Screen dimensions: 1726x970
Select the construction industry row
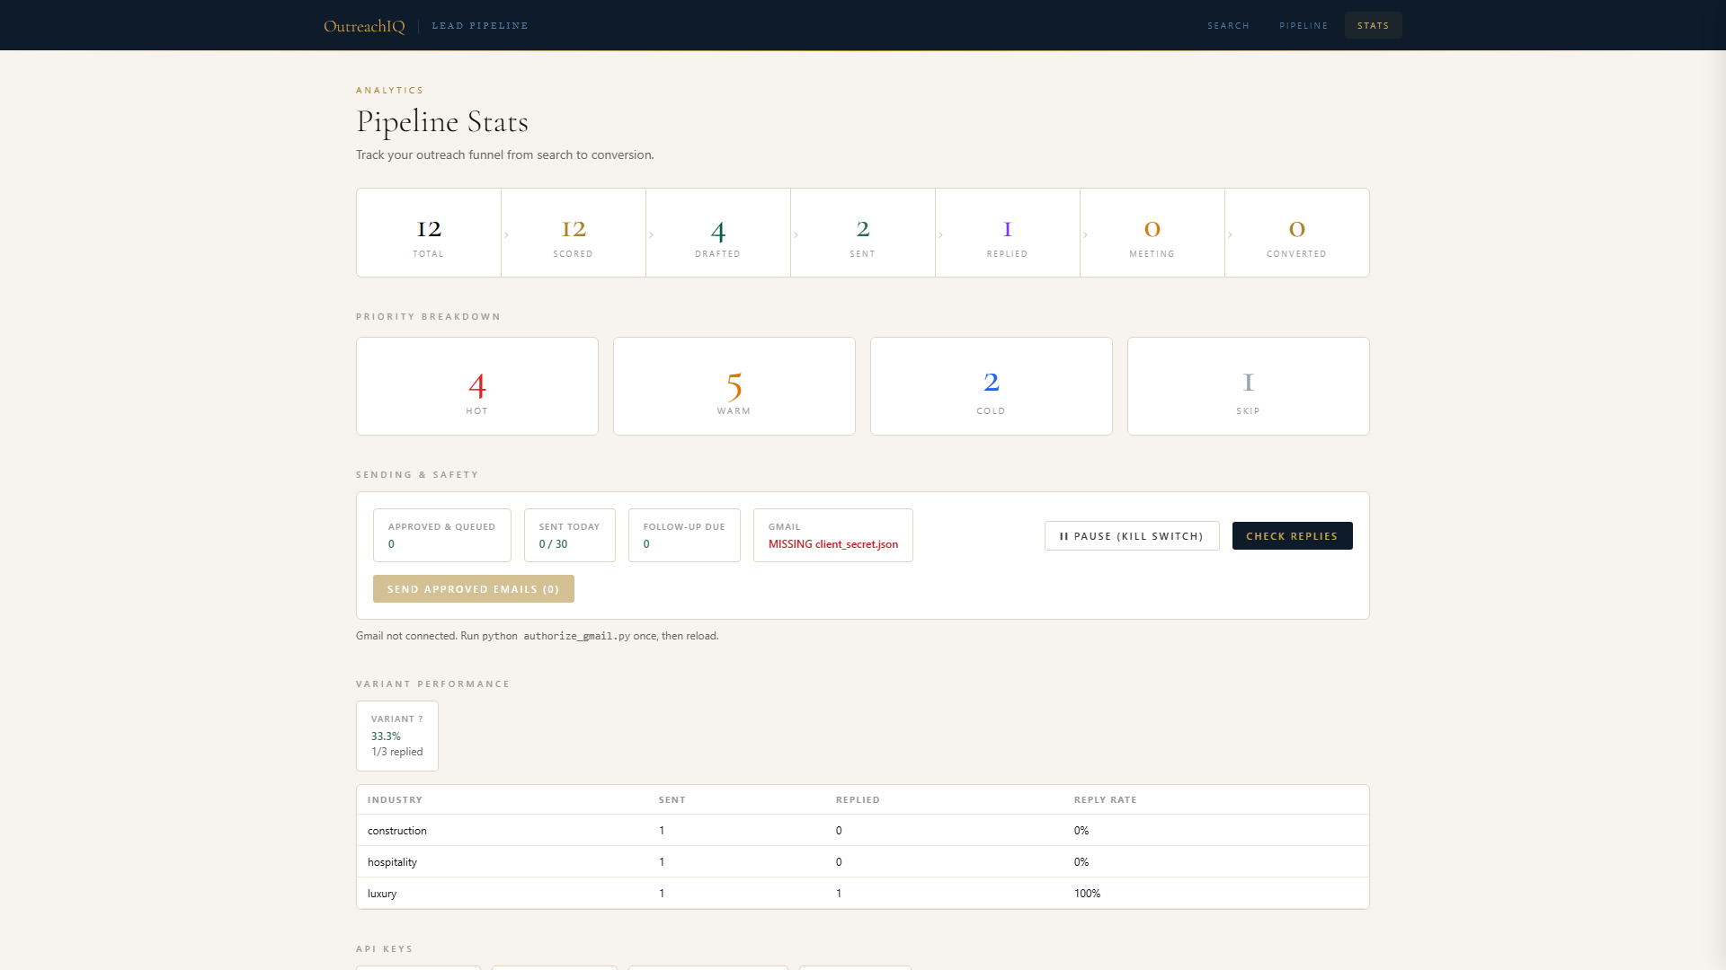863,831
